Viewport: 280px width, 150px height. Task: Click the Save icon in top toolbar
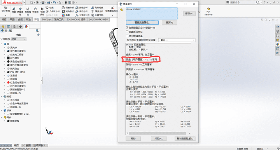click(43, 2)
